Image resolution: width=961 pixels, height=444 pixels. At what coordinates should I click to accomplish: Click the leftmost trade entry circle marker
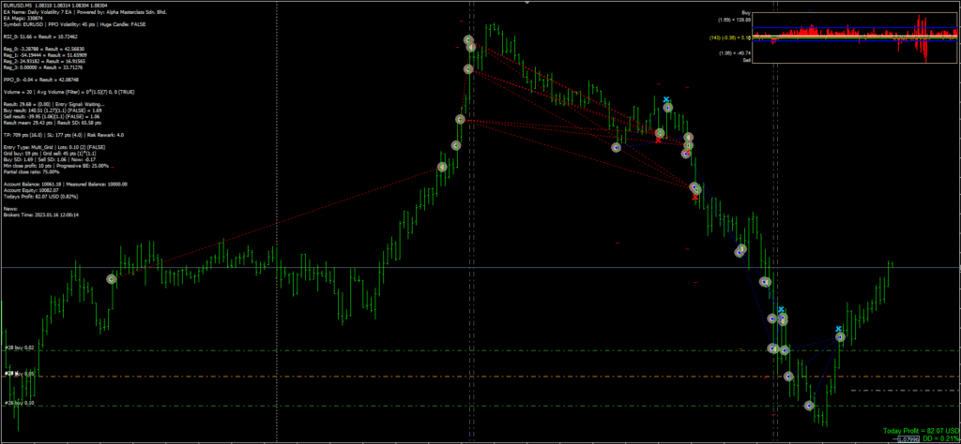click(112, 279)
